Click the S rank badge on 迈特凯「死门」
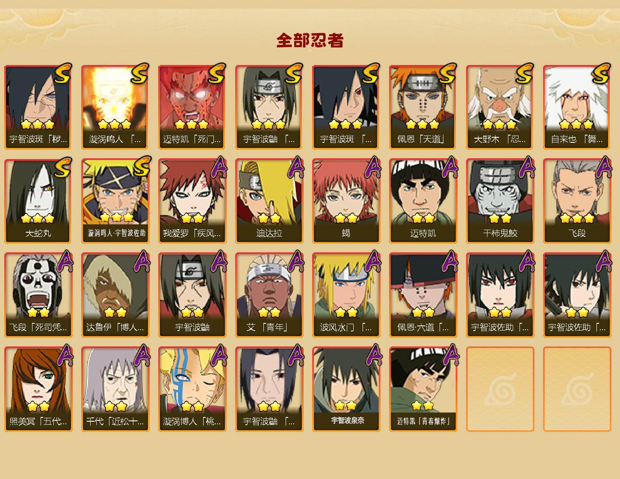This screenshot has width=620, height=479. click(x=217, y=74)
